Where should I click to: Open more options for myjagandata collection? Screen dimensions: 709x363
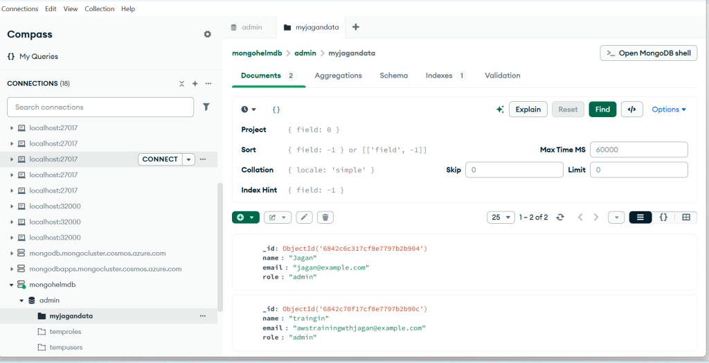203,316
